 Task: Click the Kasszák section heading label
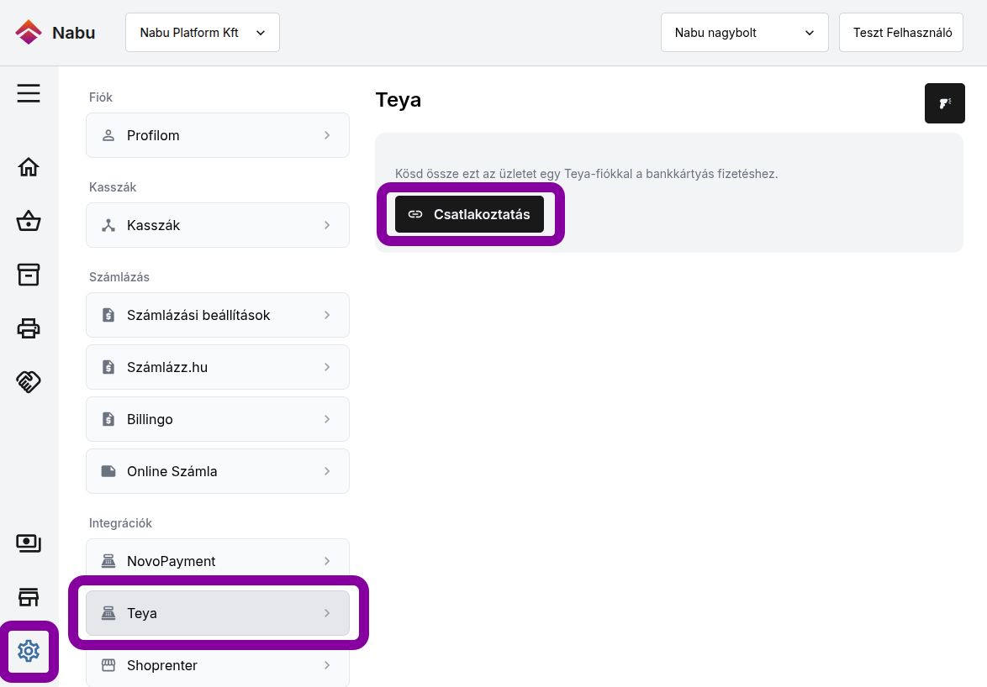click(x=113, y=187)
